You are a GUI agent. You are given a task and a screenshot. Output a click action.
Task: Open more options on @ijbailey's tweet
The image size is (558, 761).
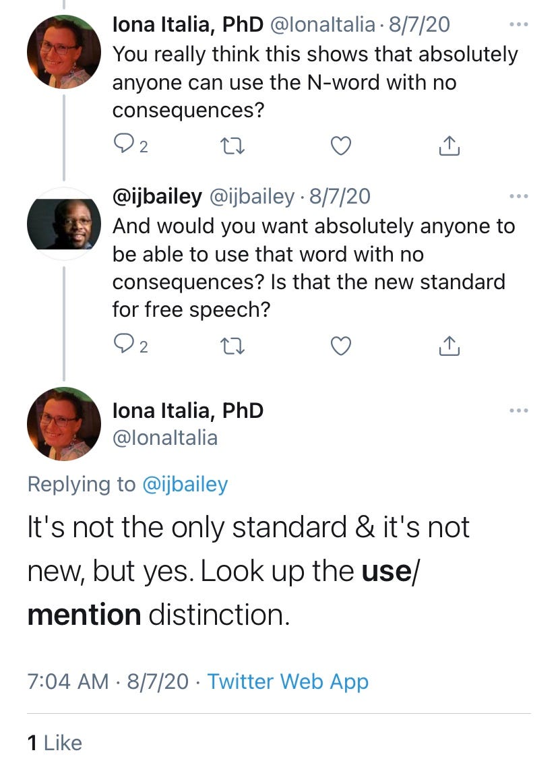click(x=518, y=196)
